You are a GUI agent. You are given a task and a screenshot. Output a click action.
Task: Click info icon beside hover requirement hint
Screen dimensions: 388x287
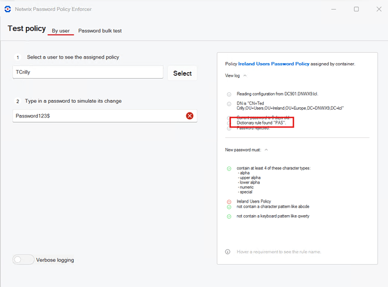[228, 251]
